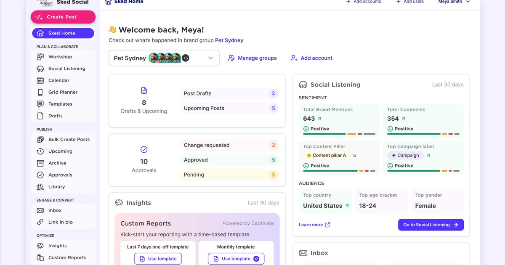This screenshot has width=505, height=265.
Task: Click Top Content Pillar sentiment bar
Action: 339,171
